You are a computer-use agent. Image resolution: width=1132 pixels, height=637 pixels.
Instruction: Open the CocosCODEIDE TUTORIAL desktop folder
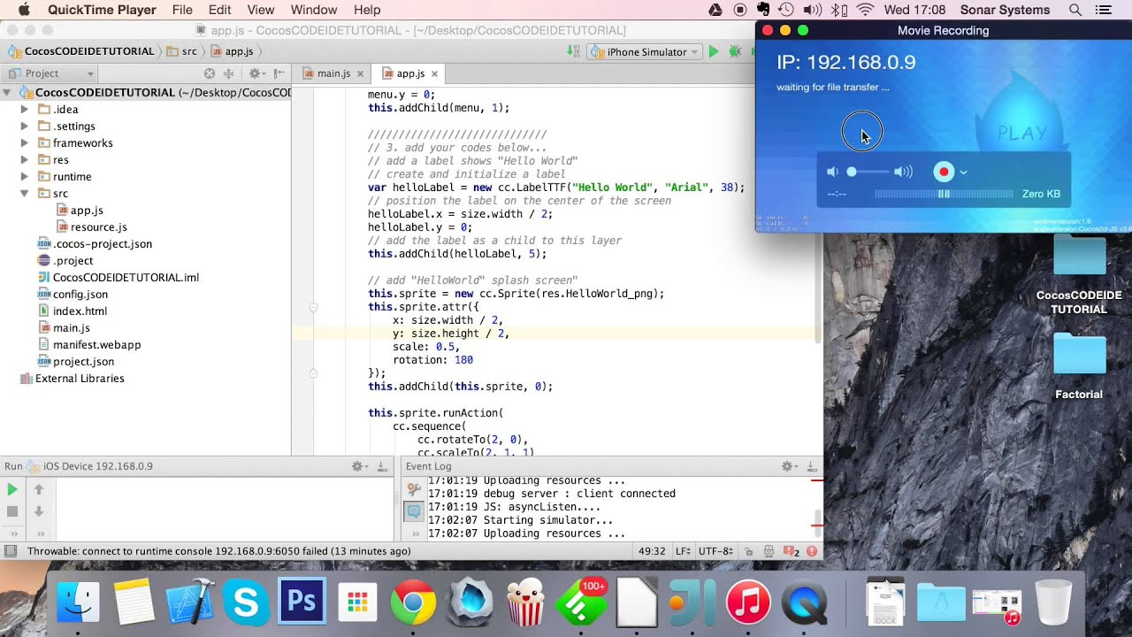[x=1079, y=276]
